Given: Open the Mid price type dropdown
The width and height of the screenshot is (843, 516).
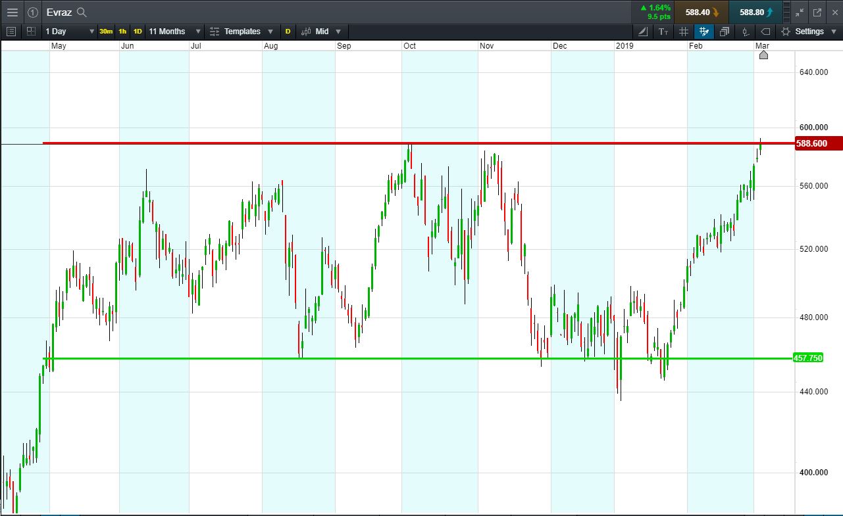Looking at the screenshot, I should (322, 31).
